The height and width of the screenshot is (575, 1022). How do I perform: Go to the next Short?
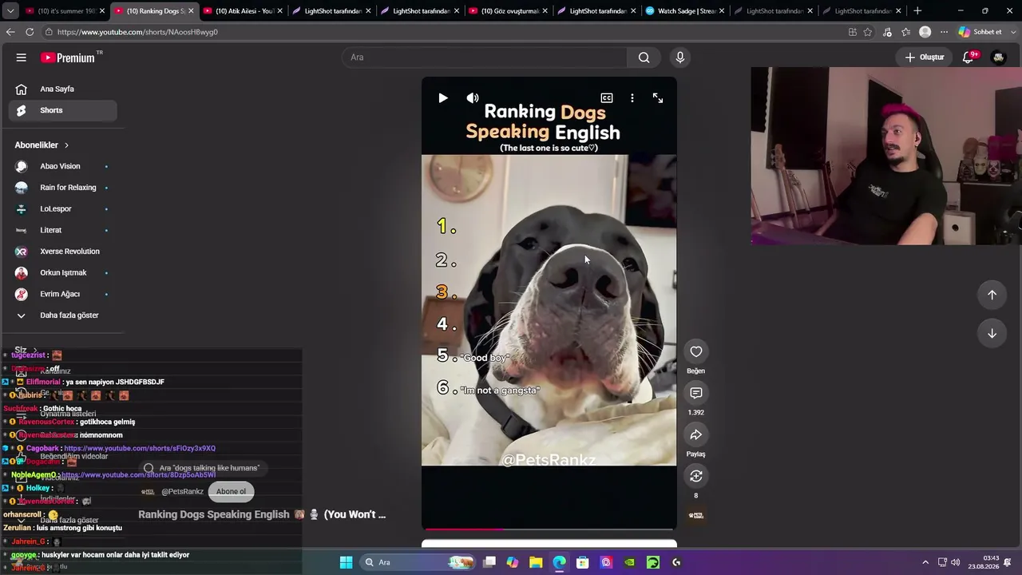[x=992, y=333]
